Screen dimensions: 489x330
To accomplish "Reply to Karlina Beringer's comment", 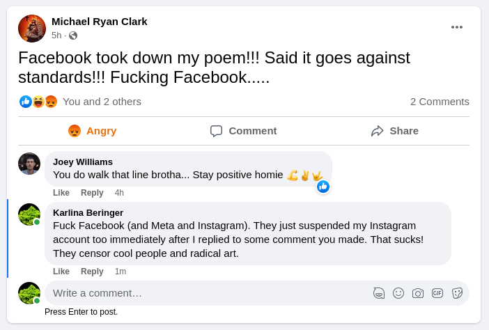I will click(92, 272).
